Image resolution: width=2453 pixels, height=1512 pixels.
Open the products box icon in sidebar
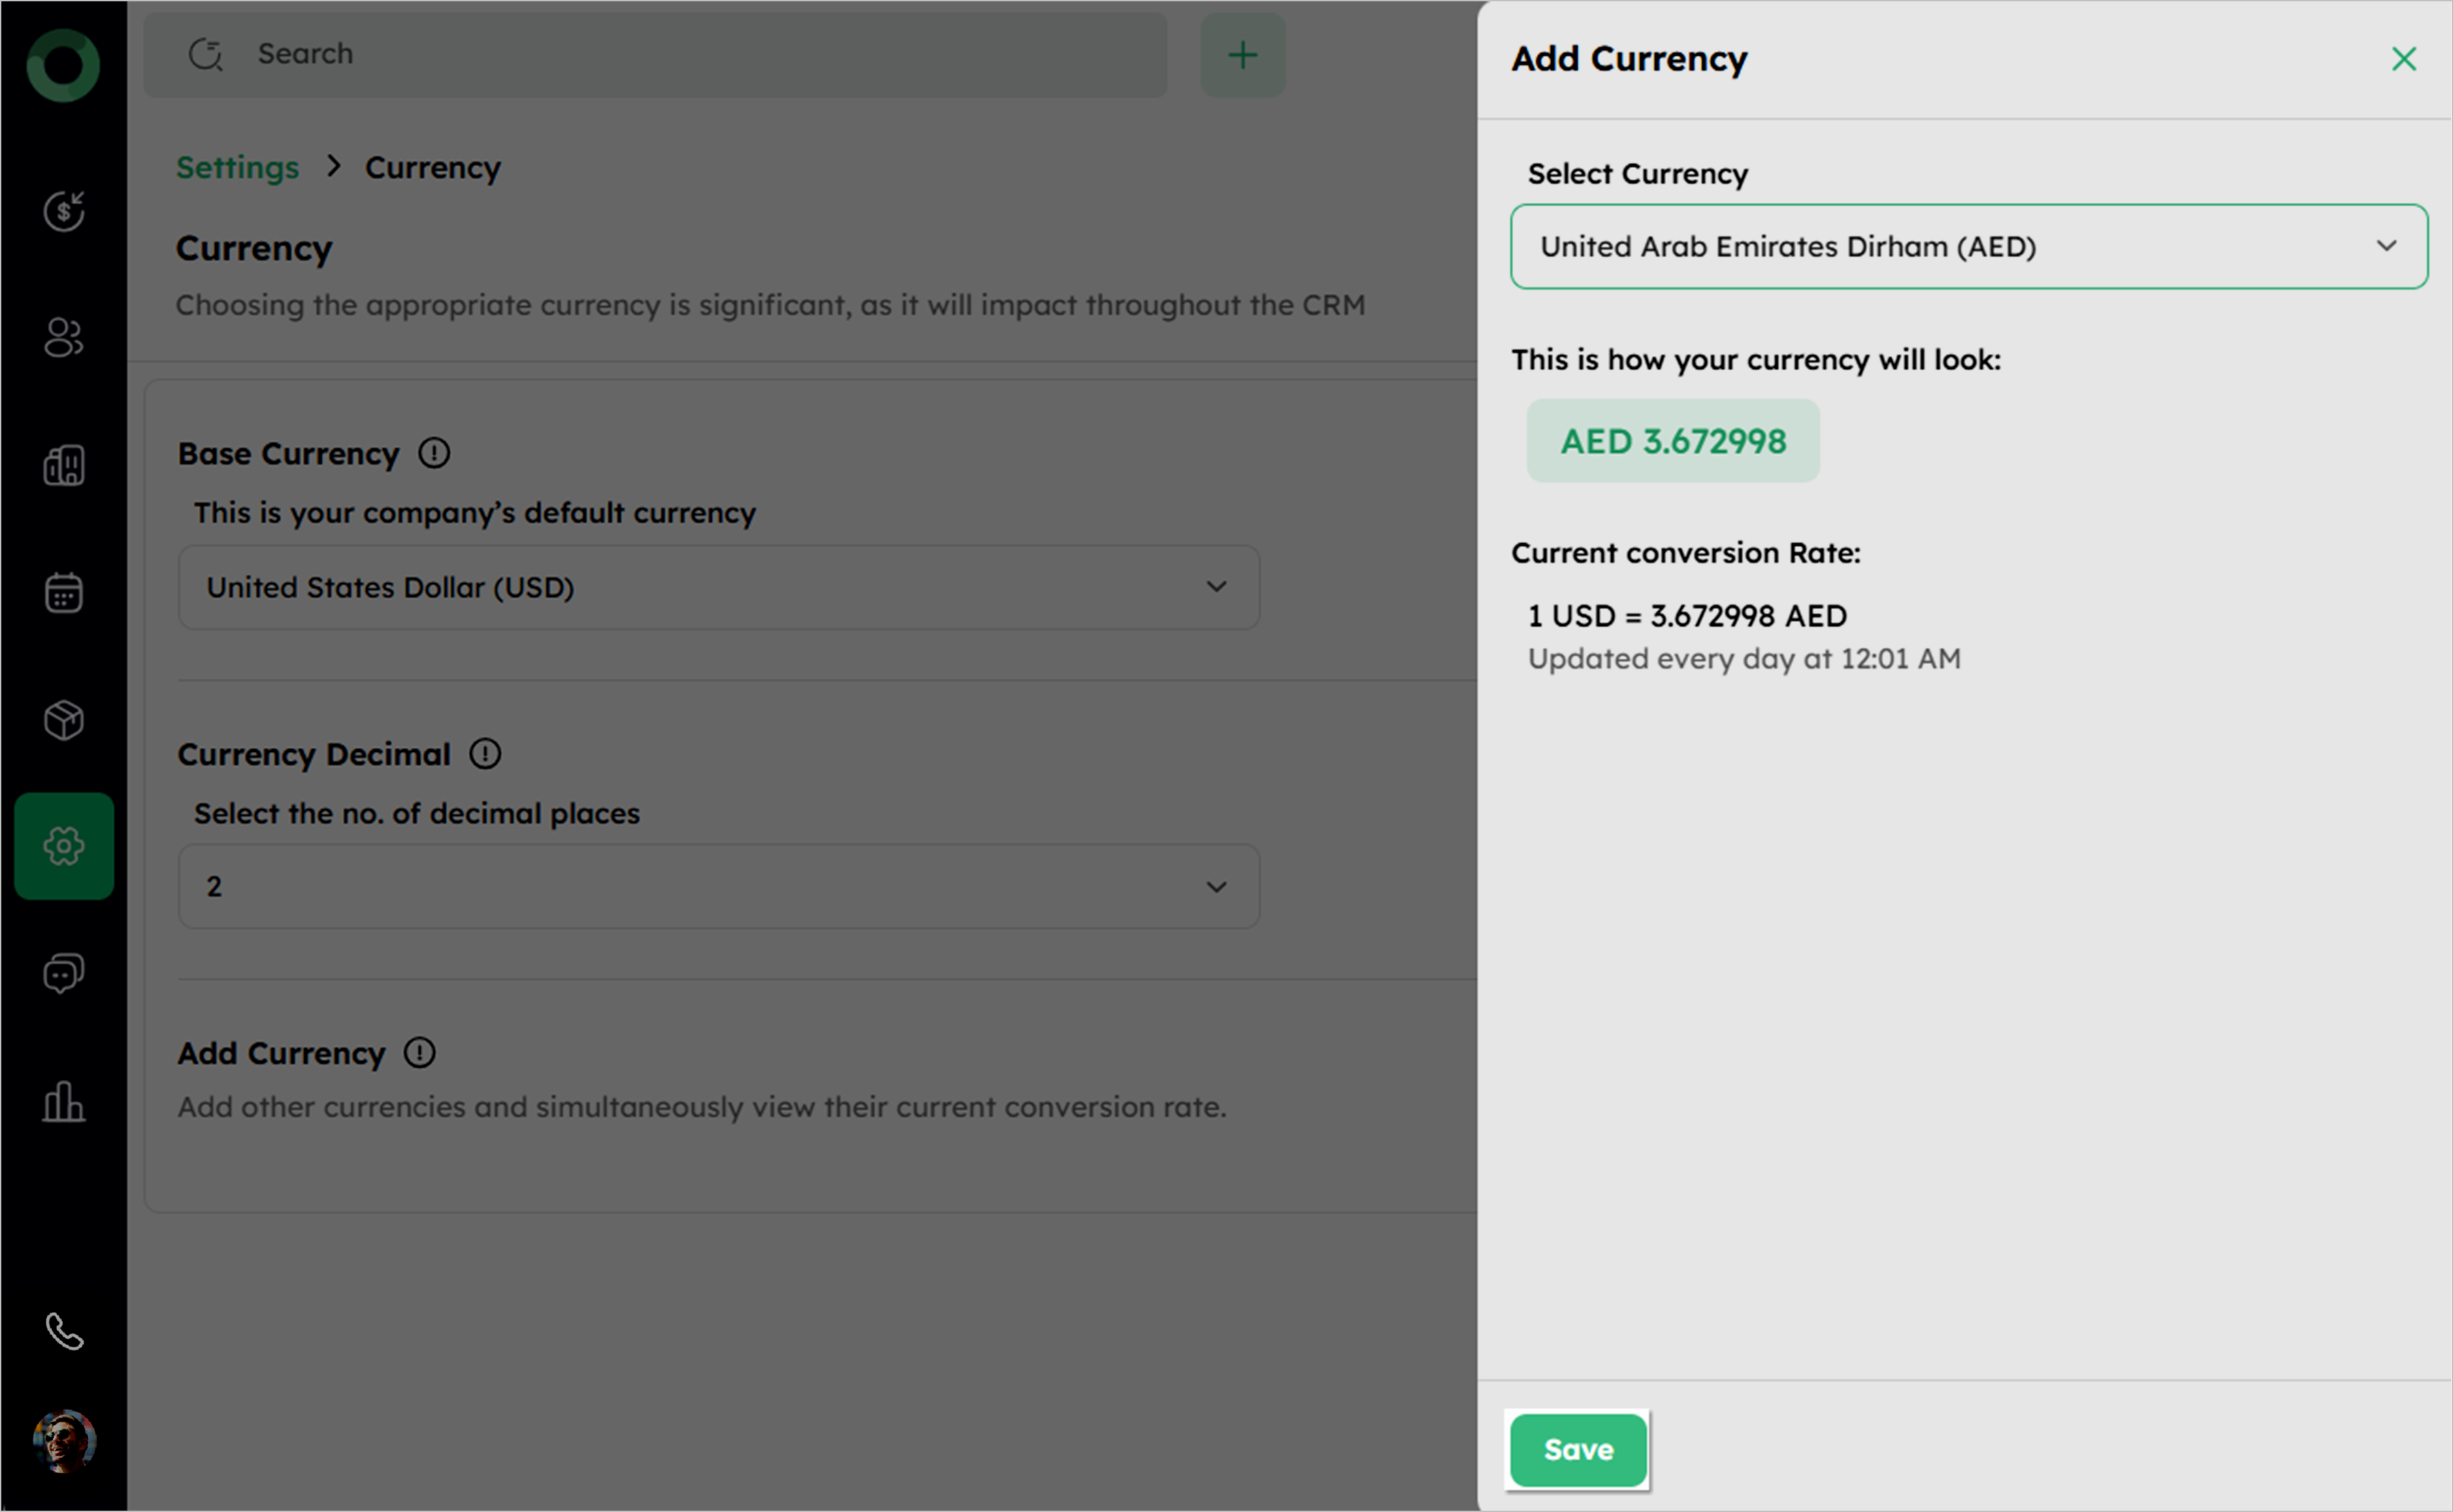pos(64,720)
